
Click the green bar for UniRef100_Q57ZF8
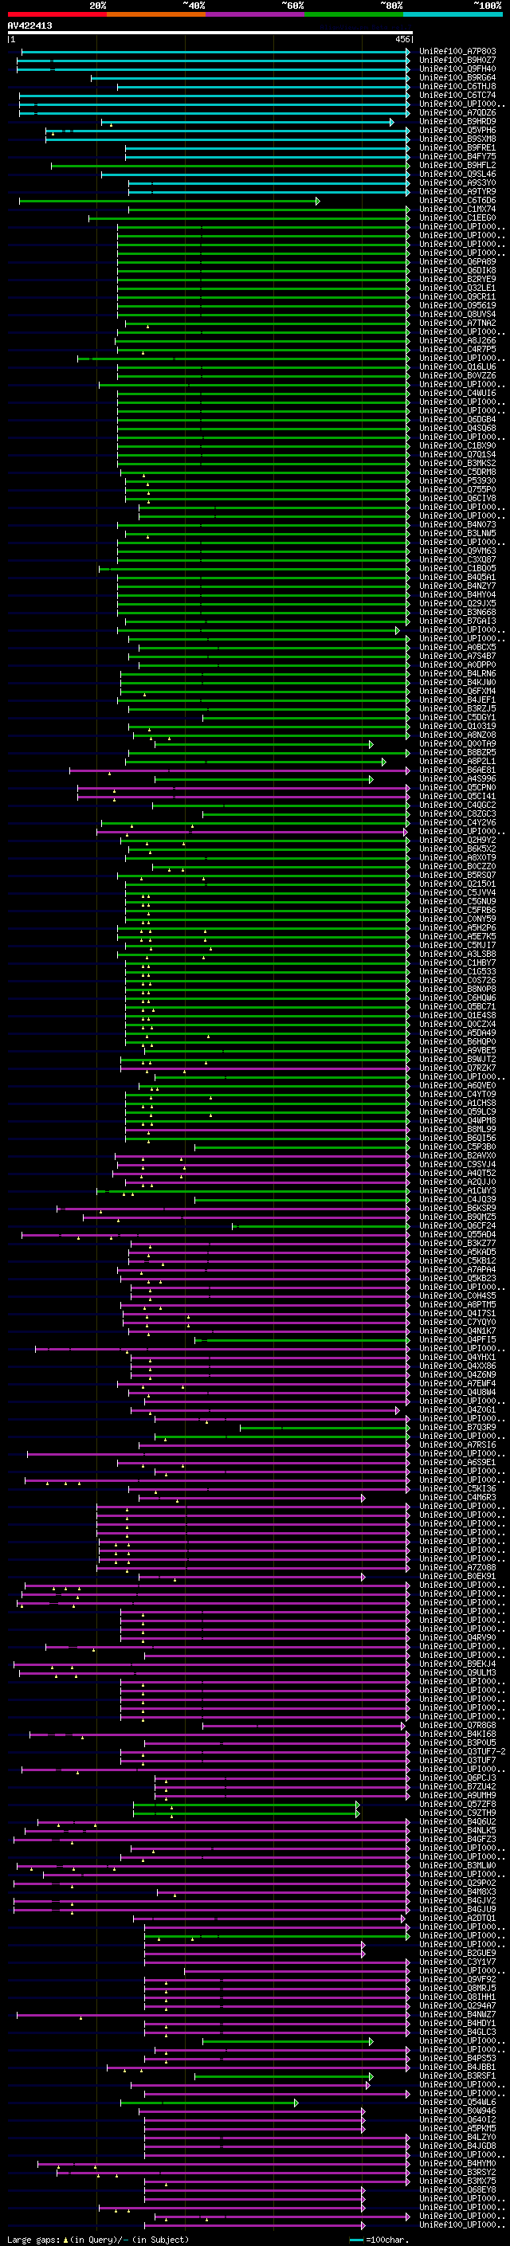[247, 1805]
